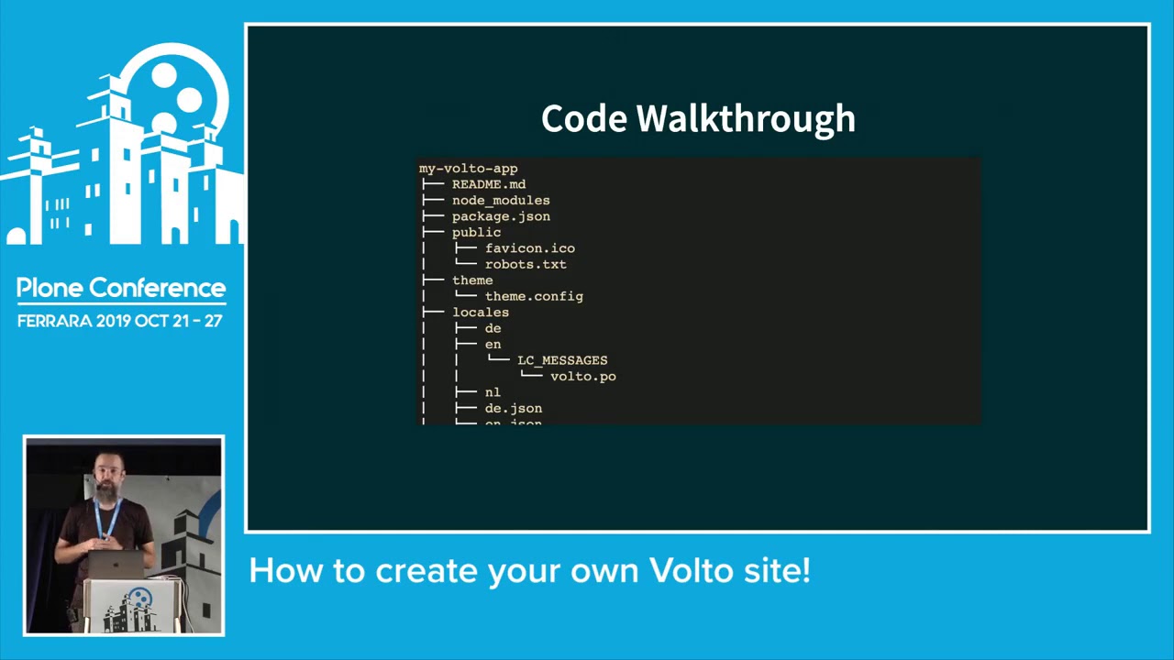Click 'FERRARA 2019 OCT 21 - 27' text
1174x660 pixels.
119,322
